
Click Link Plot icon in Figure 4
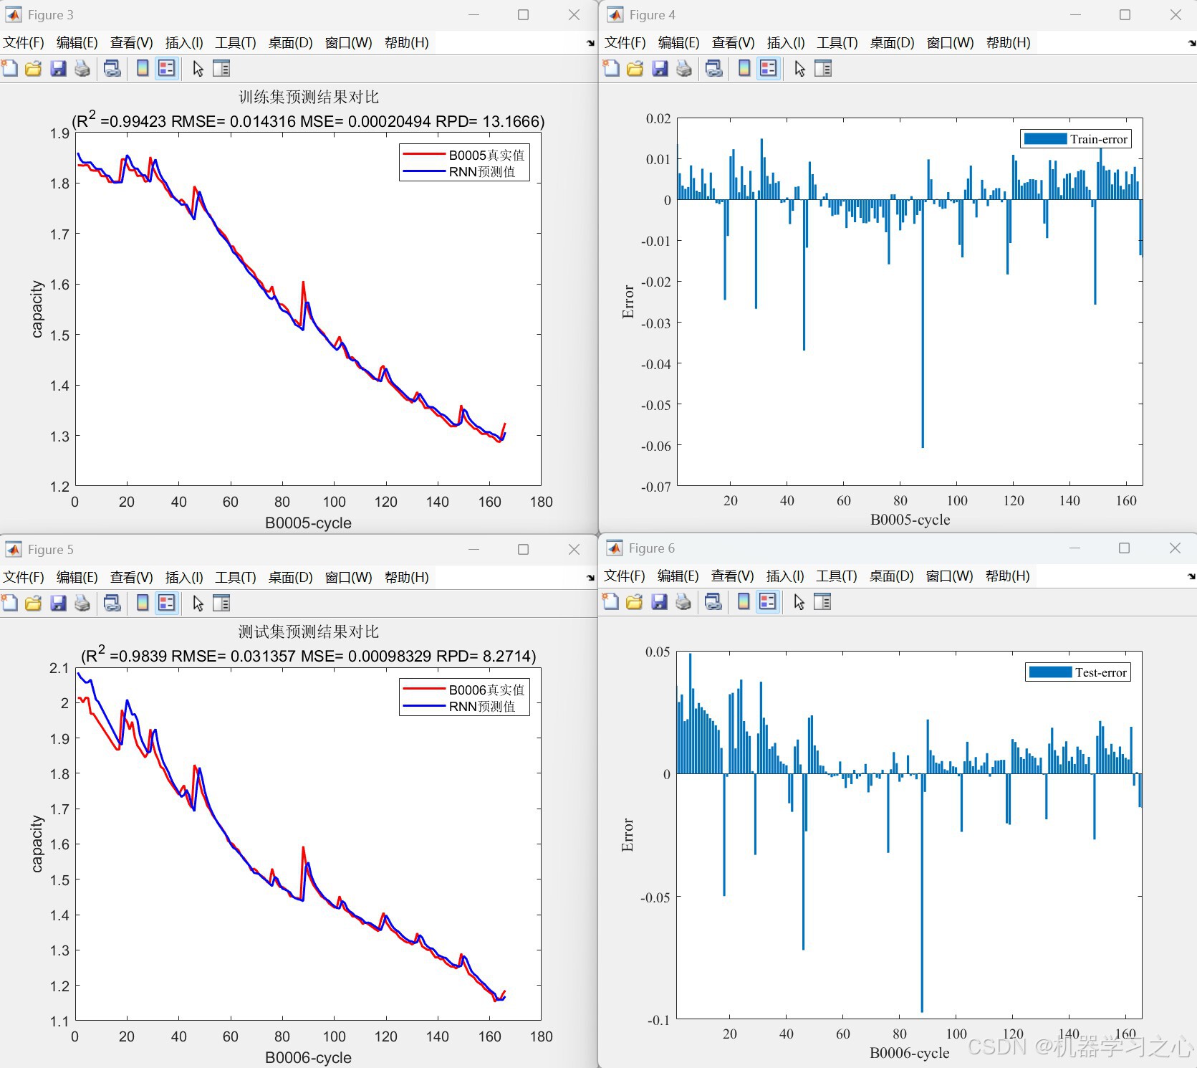coord(714,69)
